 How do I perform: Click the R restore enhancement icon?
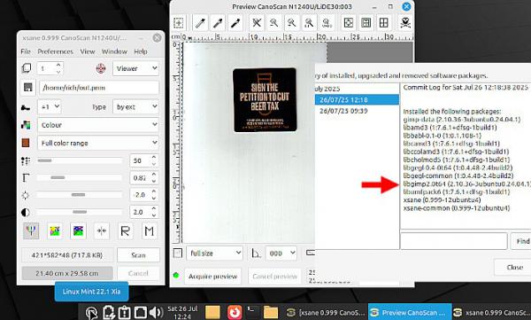pos(125,231)
